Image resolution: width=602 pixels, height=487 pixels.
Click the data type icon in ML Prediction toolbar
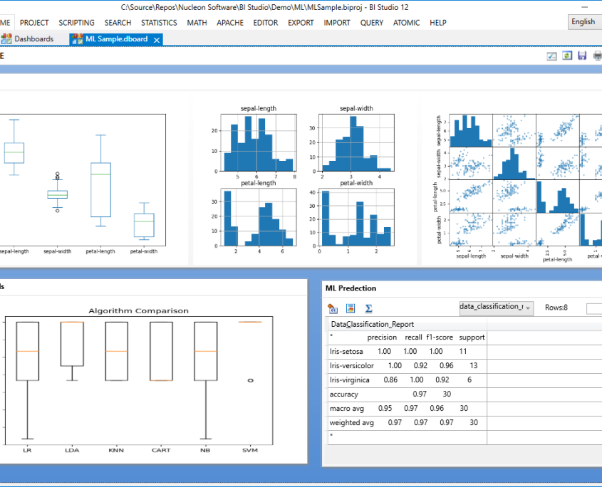(333, 308)
